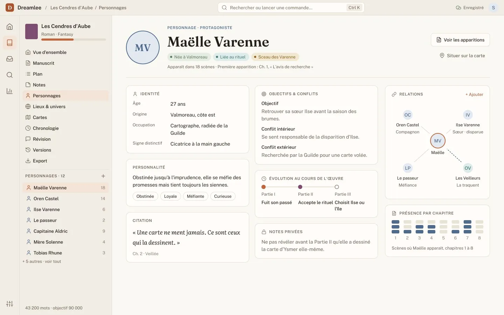The width and height of the screenshot is (504, 315).
Task: Go to Révision
Action: (66, 139)
